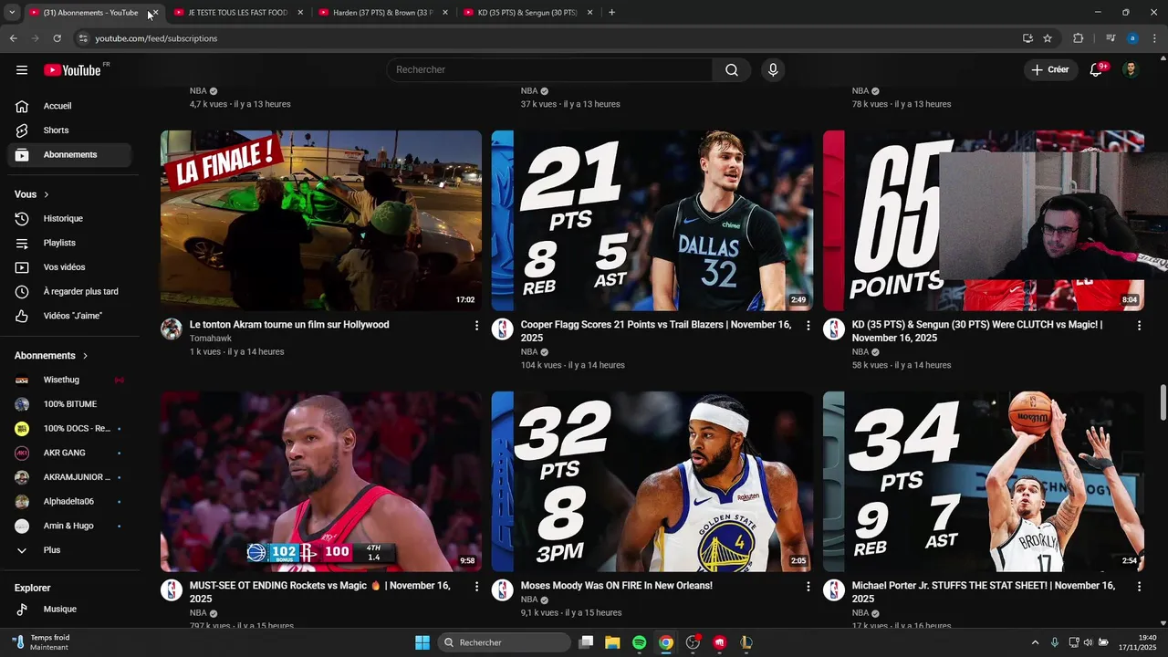Reload the page in Chrome
Image resolution: width=1168 pixels, height=657 pixels.
(x=57, y=38)
